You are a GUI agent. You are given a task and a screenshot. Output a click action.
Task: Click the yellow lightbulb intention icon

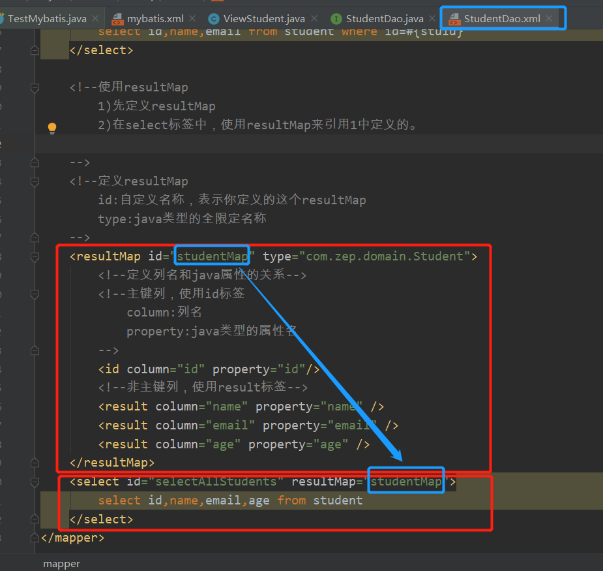pyautogui.click(x=52, y=128)
